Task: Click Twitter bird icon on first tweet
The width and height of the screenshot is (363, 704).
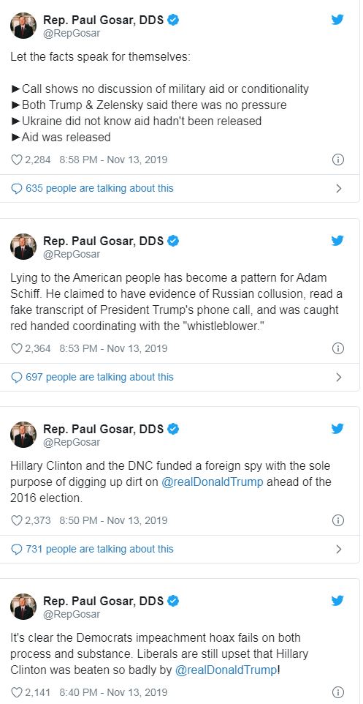Action: (x=337, y=20)
